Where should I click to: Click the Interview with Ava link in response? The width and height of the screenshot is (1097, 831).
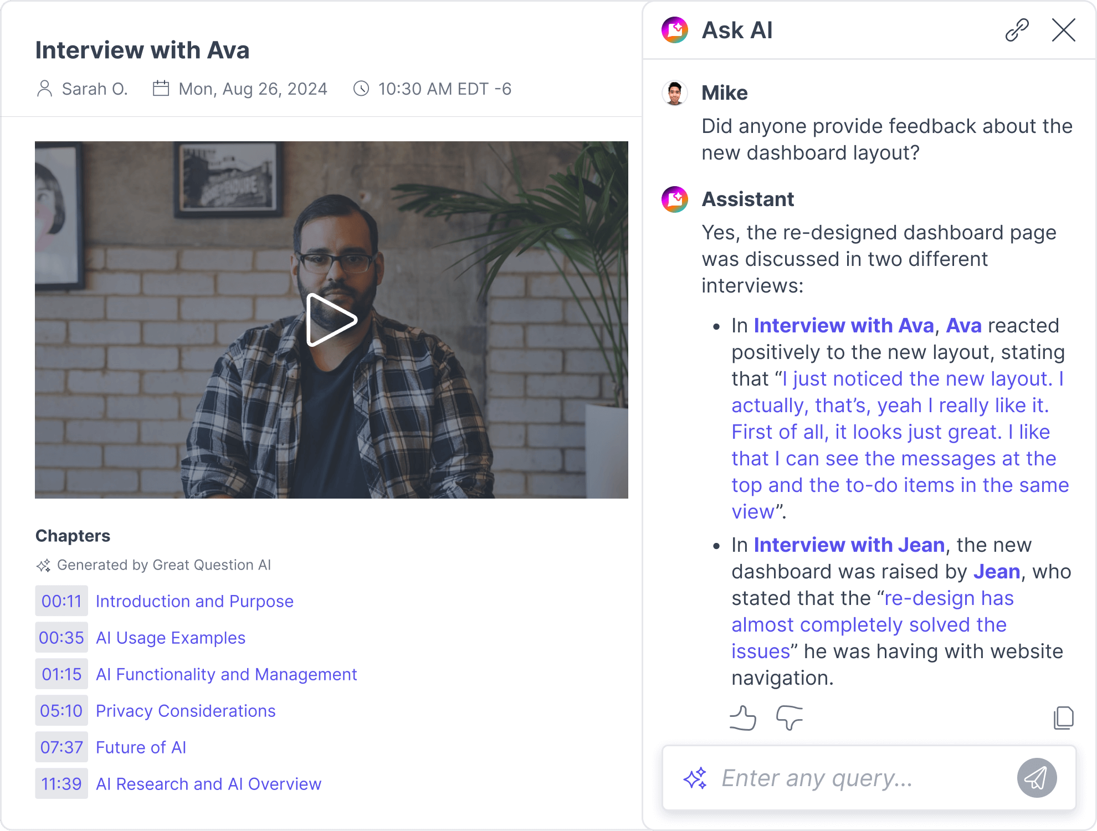(x=844, y=326)
